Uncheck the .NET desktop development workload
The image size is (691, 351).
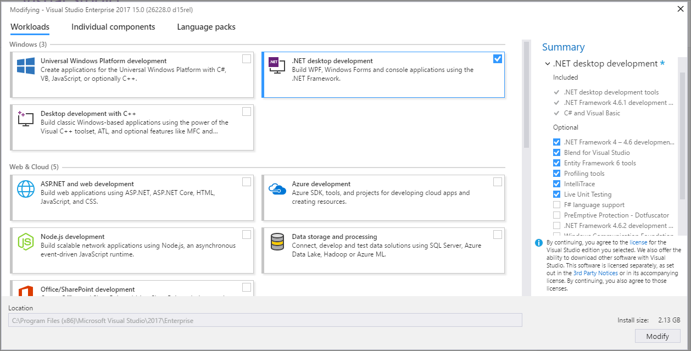(x=498, y=59)
